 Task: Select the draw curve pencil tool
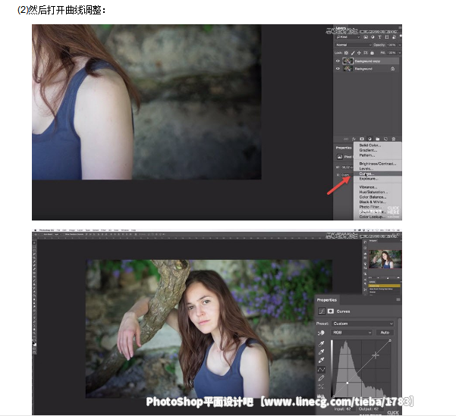[321, 378]
